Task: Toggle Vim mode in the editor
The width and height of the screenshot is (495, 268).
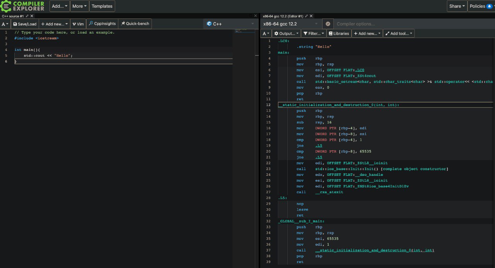Action: (78, 24)
